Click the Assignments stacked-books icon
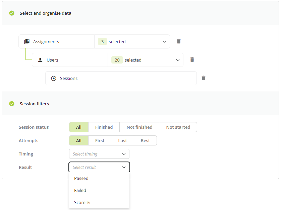The image size is (281, 210). (x=27, y=41)
